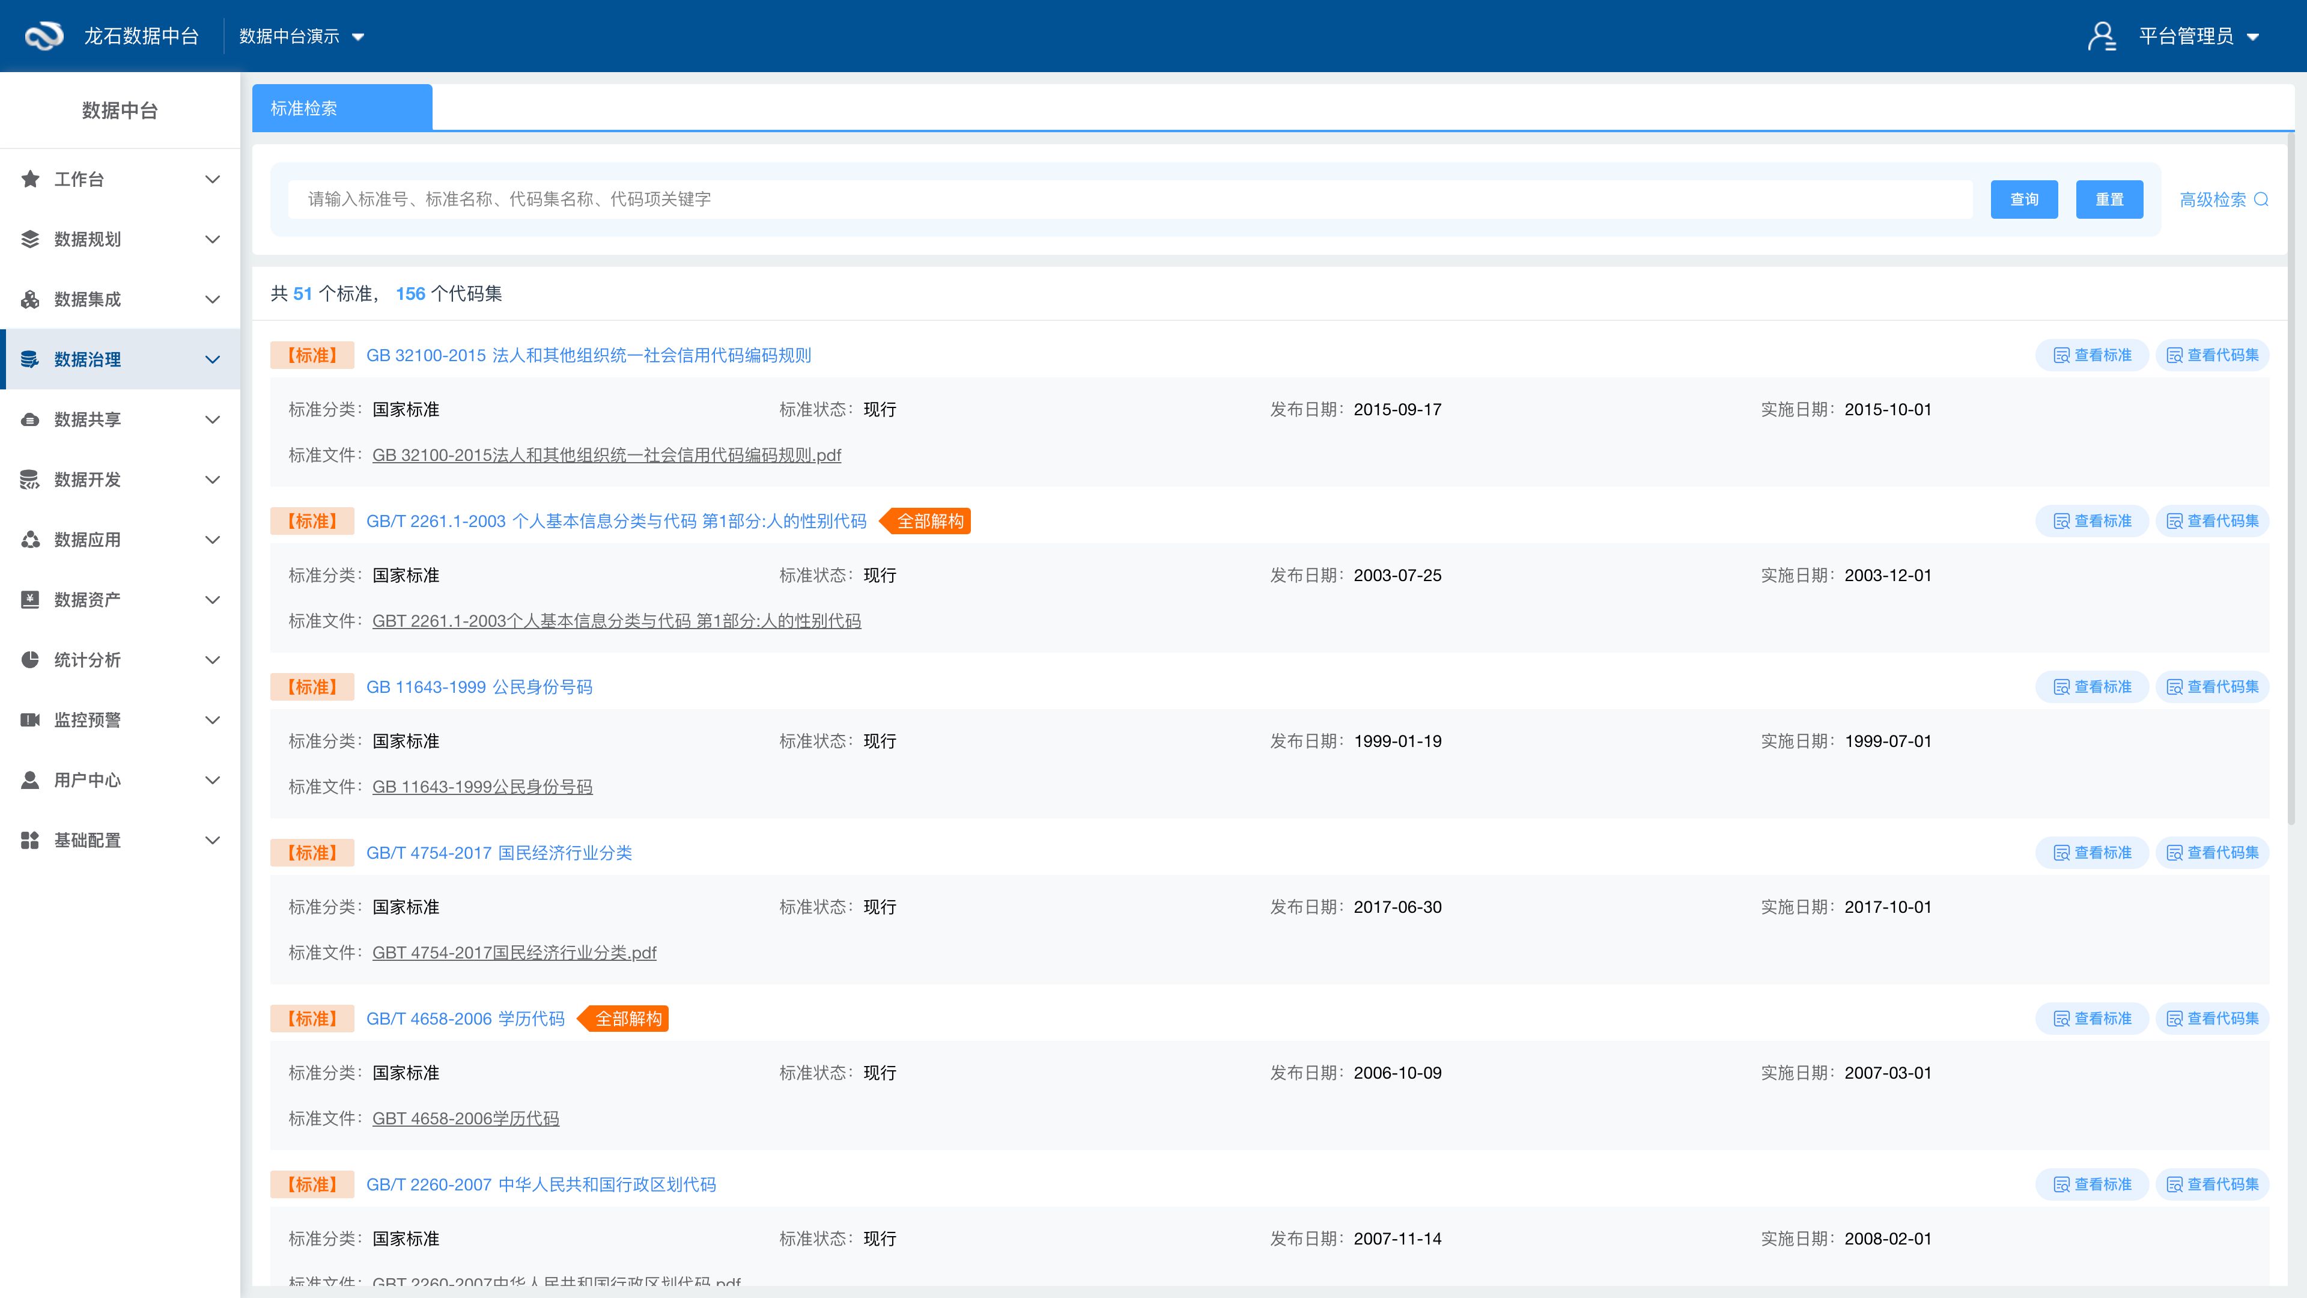Click the 数据规划 layers icon
Viewport: 2307px width, 1298px height.
coord(31,239)
